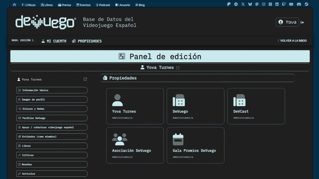Open the Twitch social icon

point(284,4)
